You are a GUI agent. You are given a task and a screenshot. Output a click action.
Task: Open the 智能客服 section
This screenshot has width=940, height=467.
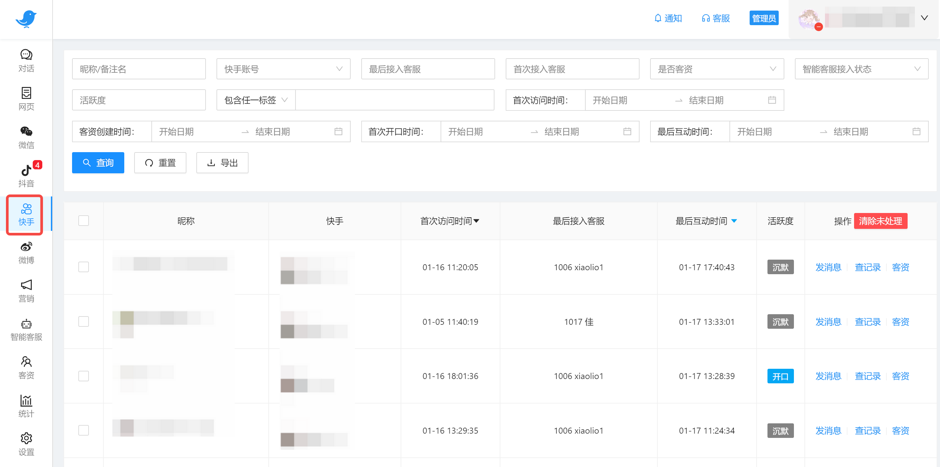tap(26, 329)
